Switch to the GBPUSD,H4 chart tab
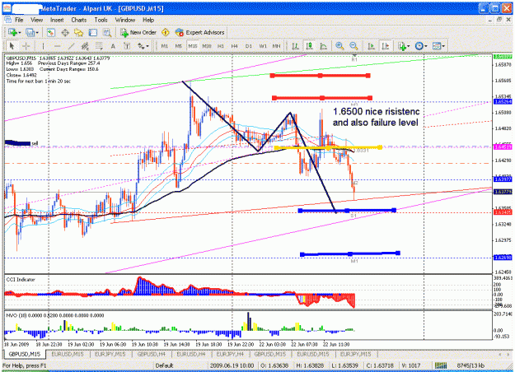The height and width of the screenshot is (372, 515). tap(151, 354)
